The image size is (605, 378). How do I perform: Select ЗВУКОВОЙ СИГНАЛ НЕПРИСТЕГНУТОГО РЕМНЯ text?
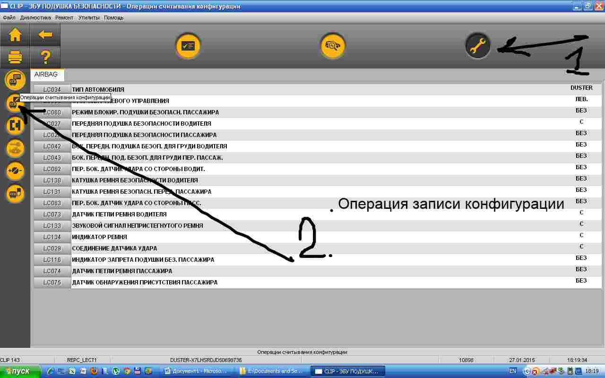(137, 225)
